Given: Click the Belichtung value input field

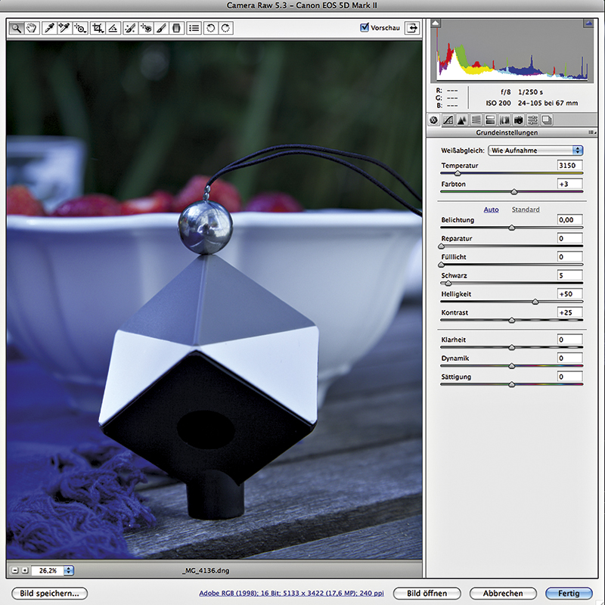Looking at the screenshot, I should click(569, 220).
